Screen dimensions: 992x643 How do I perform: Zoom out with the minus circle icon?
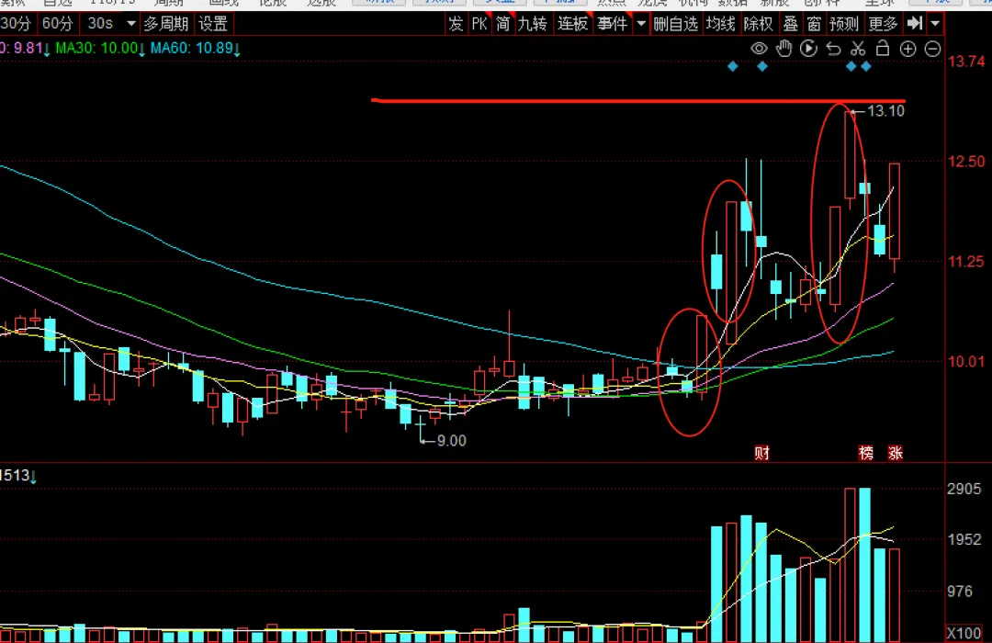pyautogui.click(x=932, y=49)
